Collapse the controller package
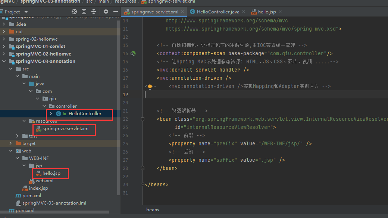This screenshot has width=388, height=218. click(x=44, y=106)
